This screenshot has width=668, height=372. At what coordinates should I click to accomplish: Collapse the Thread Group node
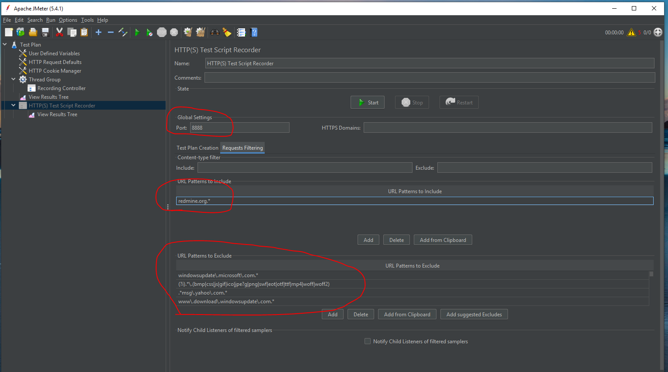click(x=14, y=79)
